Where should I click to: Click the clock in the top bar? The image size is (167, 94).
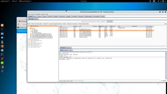tap(83, 1)
